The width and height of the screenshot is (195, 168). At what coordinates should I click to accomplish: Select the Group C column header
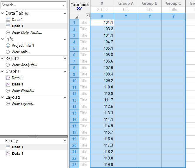click(174, 3)
